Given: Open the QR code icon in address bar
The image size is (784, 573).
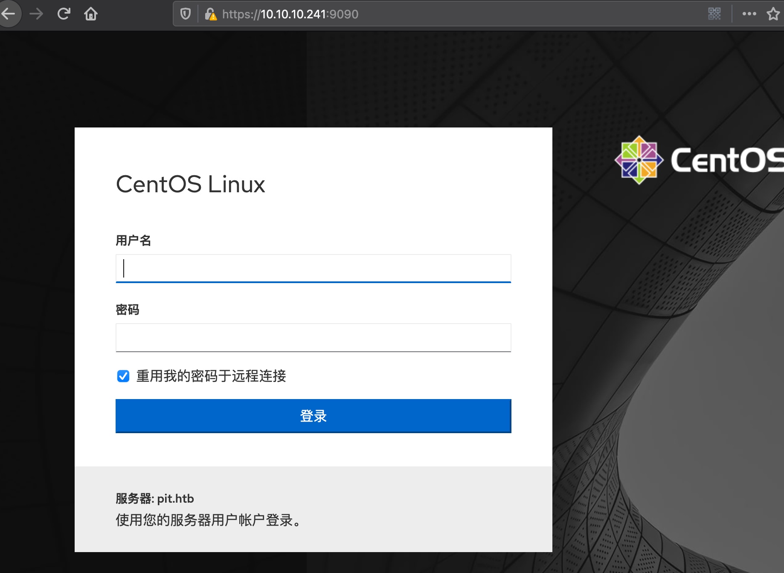Looking at the screenshot, I should [x=714, y=14].
